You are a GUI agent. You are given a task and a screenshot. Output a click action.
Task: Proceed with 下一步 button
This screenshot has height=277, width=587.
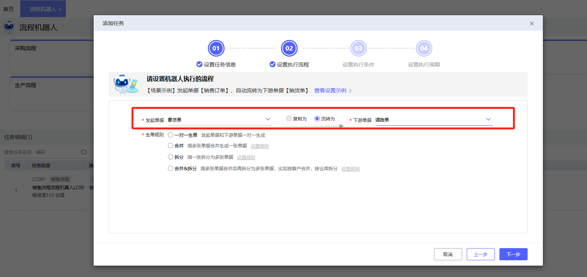click(514, 254)
